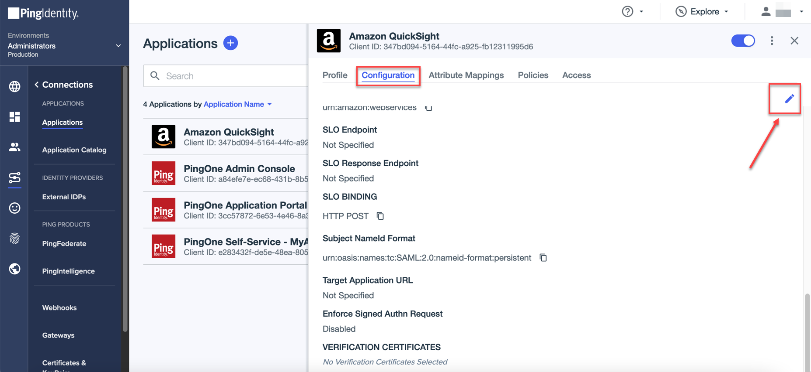
Task: Open the fingerprint security sidebar icon
Action: (14, 239)
